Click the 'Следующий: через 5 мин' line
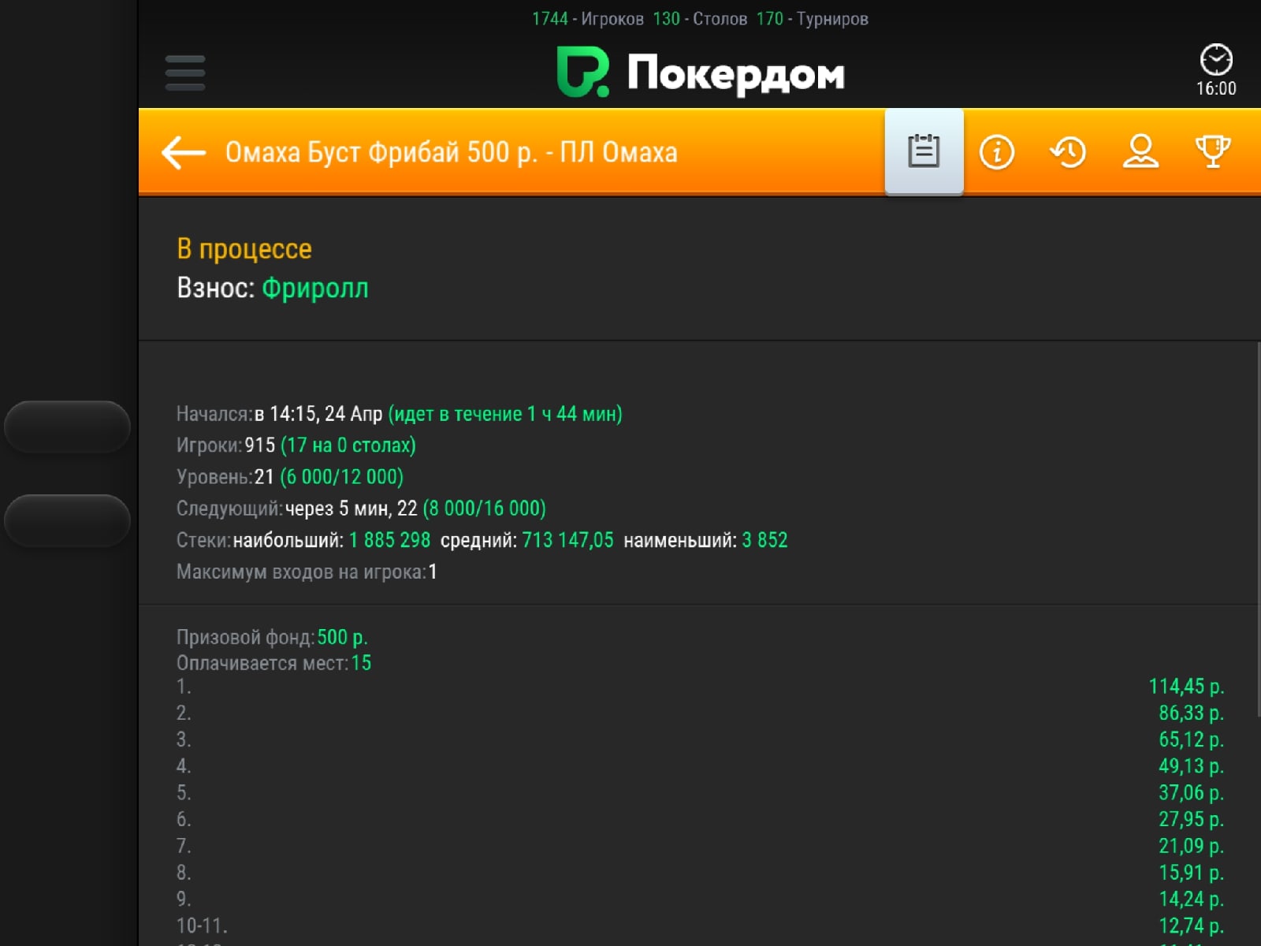1261x946 pixels. (361, 508)
